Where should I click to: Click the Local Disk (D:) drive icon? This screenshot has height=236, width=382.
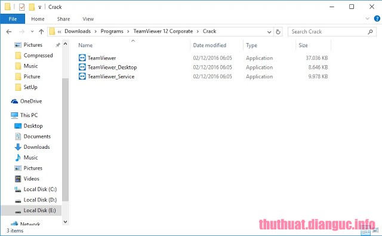tap(18, 201)
